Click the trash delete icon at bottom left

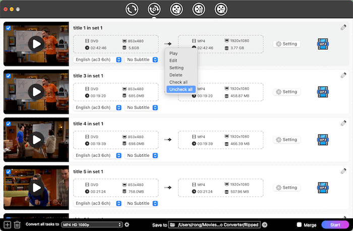[x=17, y=224]
